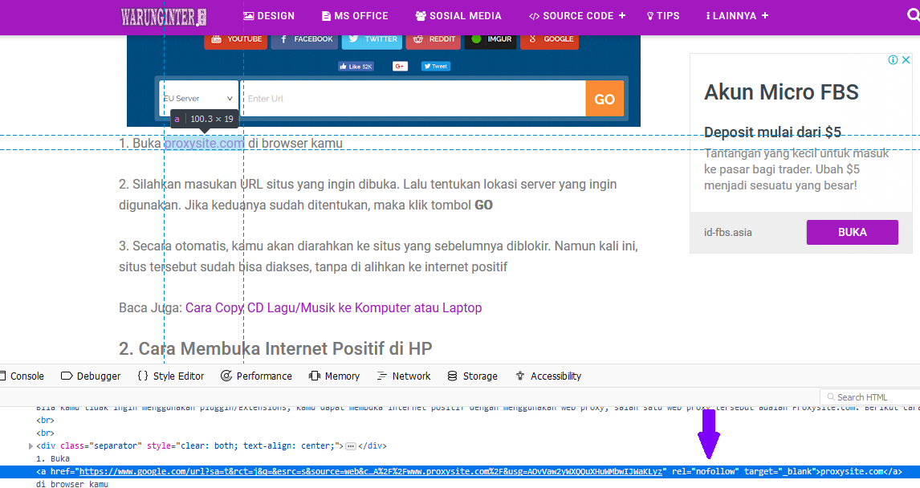Viewport: 920px width, 488px height.
Task: Switch to the Accessibility devtools tab
Action: pos(548,376)
